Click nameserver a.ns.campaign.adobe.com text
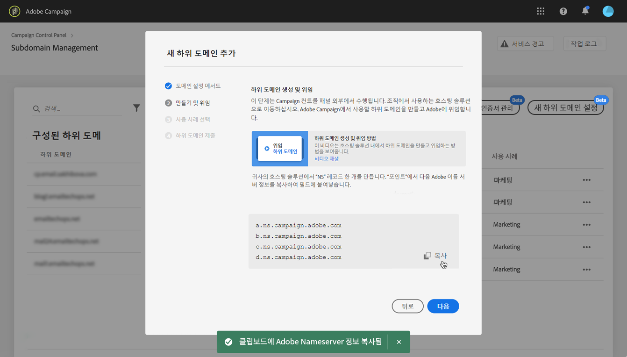 pos(299,225)
